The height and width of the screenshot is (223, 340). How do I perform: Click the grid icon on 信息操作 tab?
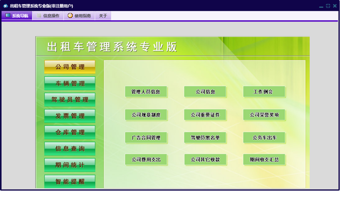(39, 15)
